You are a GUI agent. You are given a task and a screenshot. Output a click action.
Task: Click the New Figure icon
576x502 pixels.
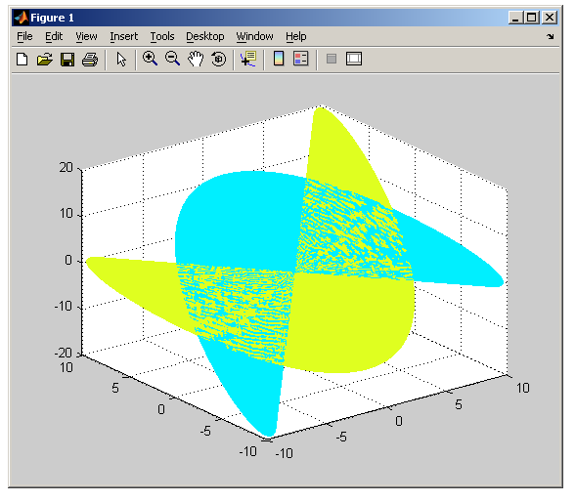(x=22, y=59)
